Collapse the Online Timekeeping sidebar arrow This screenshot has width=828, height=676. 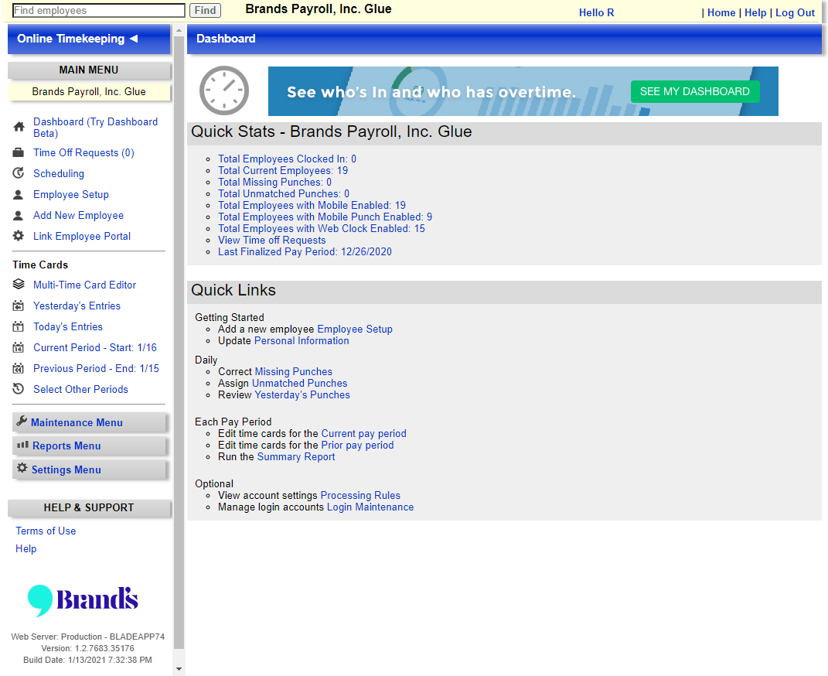click(x=134, y=39)
